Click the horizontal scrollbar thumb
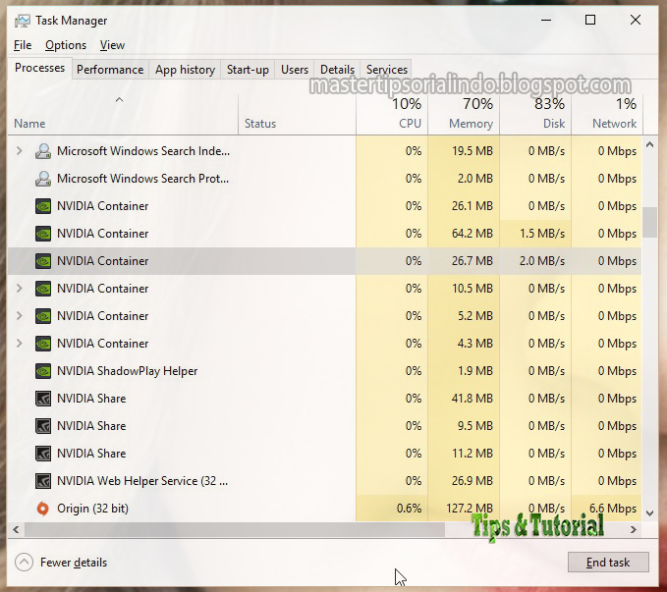 click(x=235, y=529)
